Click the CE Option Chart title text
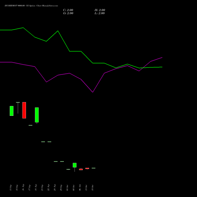The width and height of the screenshot is (197, 197). pos(31,6)
